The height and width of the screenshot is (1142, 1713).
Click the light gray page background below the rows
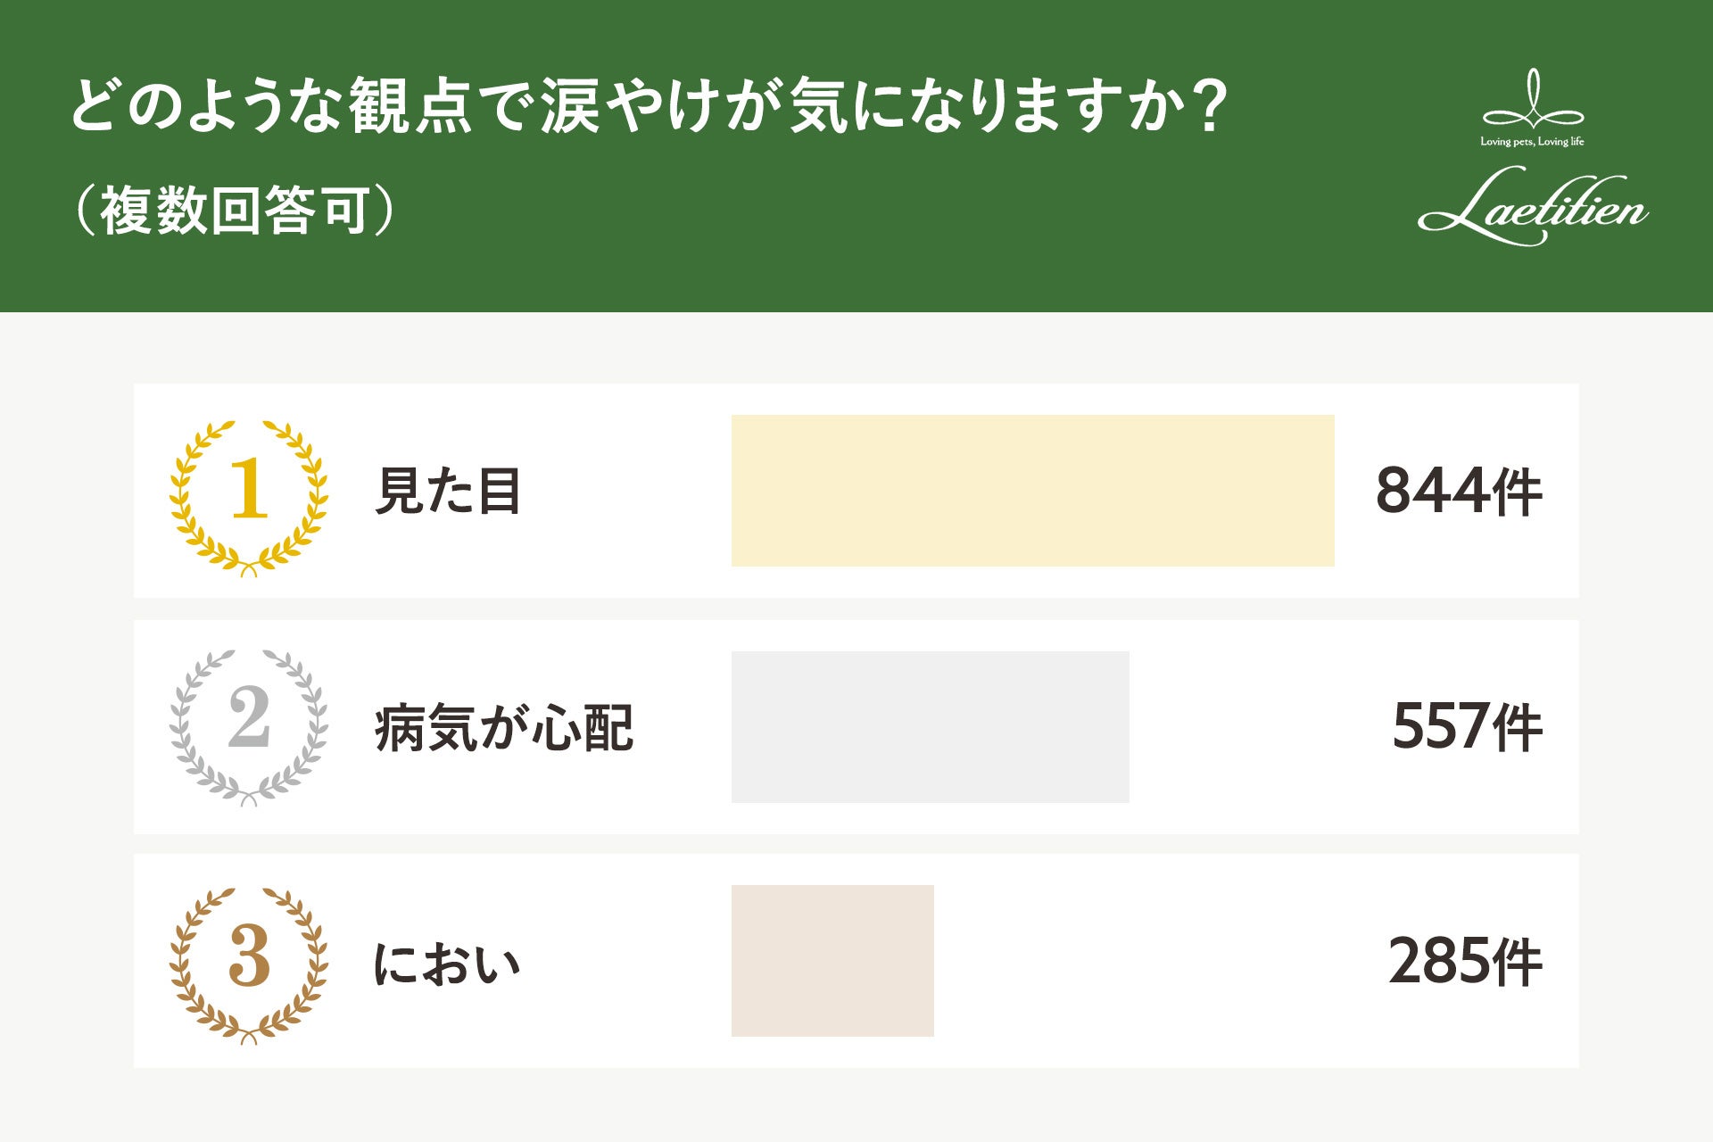coord(856,1106)
